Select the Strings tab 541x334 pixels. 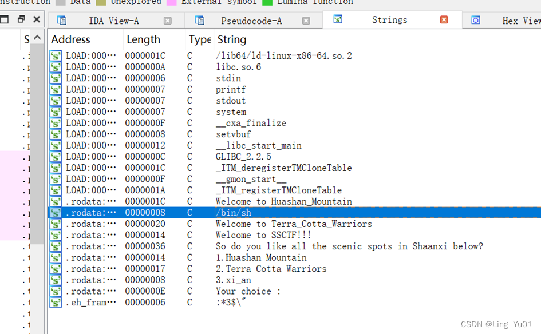pos(389,20)
